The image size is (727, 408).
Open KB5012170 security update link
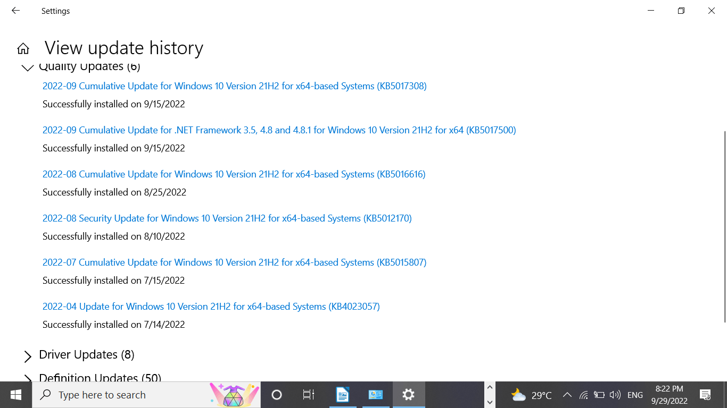click(x=227, y=218)
